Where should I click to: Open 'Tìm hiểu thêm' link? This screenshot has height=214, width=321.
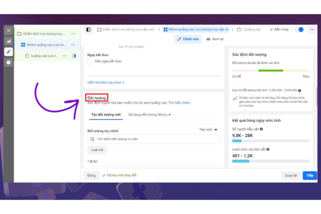179,103
